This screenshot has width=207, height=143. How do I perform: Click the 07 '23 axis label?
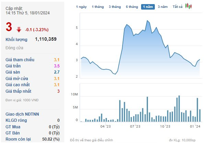(136, 127)
